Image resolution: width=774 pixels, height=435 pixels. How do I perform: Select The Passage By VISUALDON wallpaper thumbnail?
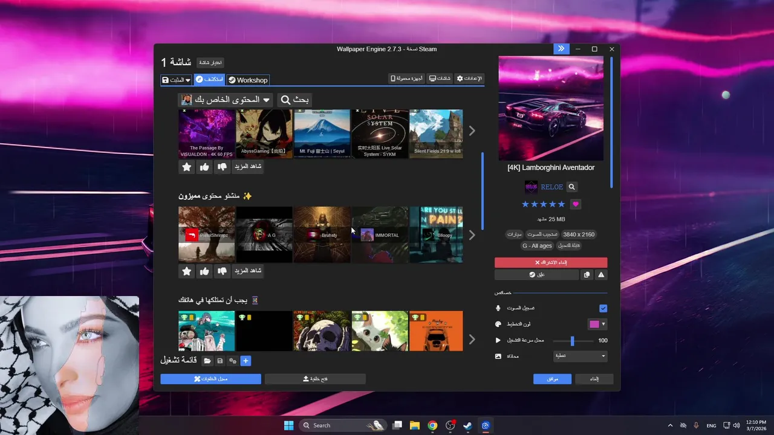pyautogui.click(x=206, y=134)
